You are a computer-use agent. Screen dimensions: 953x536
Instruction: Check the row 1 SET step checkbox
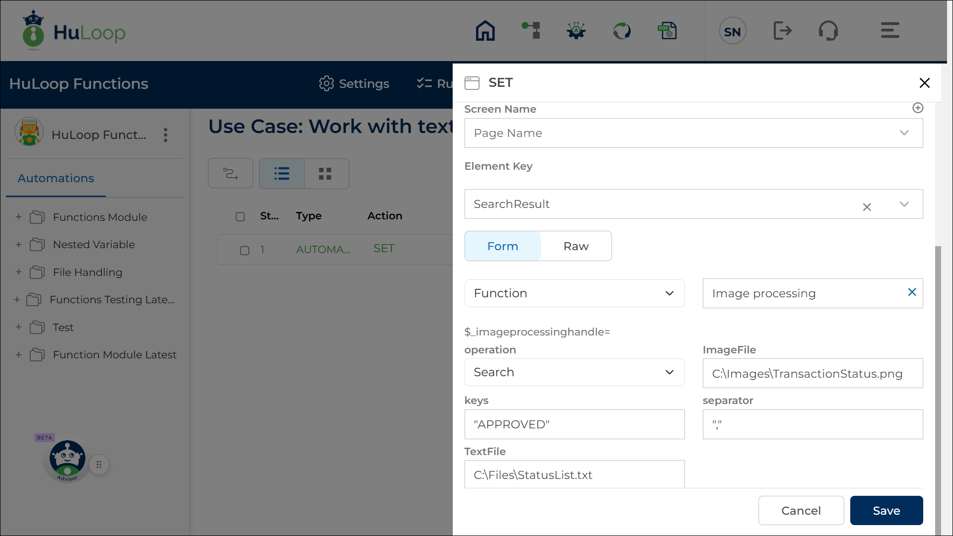point(244,250)
